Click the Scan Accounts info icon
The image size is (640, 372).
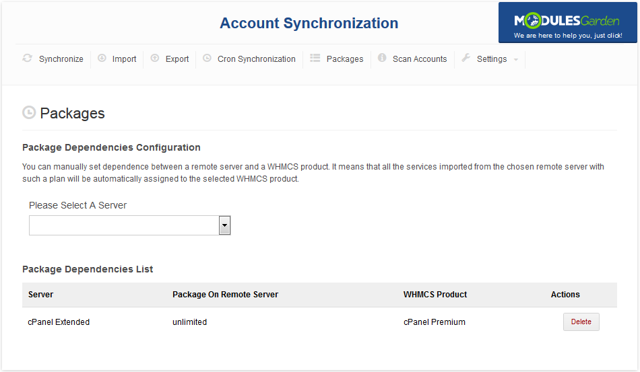click(382, 58)
